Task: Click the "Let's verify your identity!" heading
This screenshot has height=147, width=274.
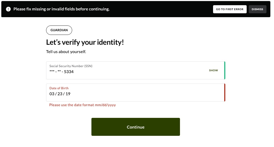Action: click(85, 42)
